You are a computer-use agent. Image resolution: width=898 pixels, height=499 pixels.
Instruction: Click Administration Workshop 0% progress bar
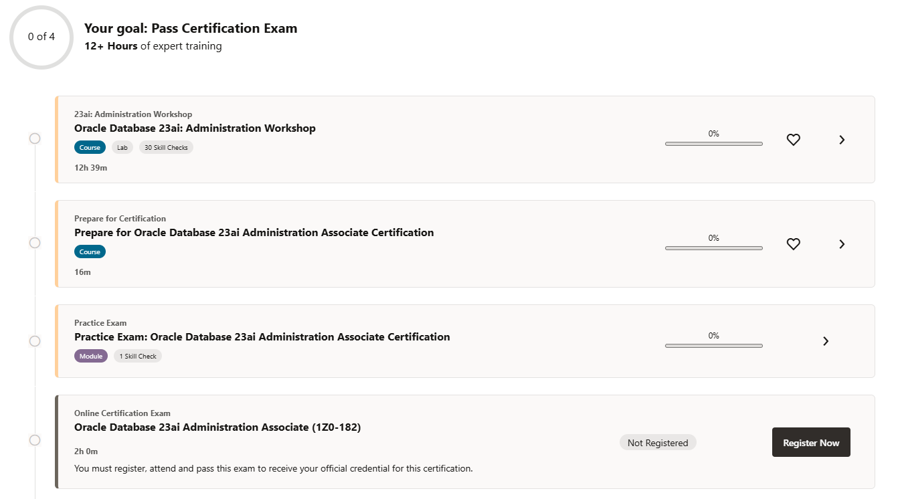(x=713, y=144)
